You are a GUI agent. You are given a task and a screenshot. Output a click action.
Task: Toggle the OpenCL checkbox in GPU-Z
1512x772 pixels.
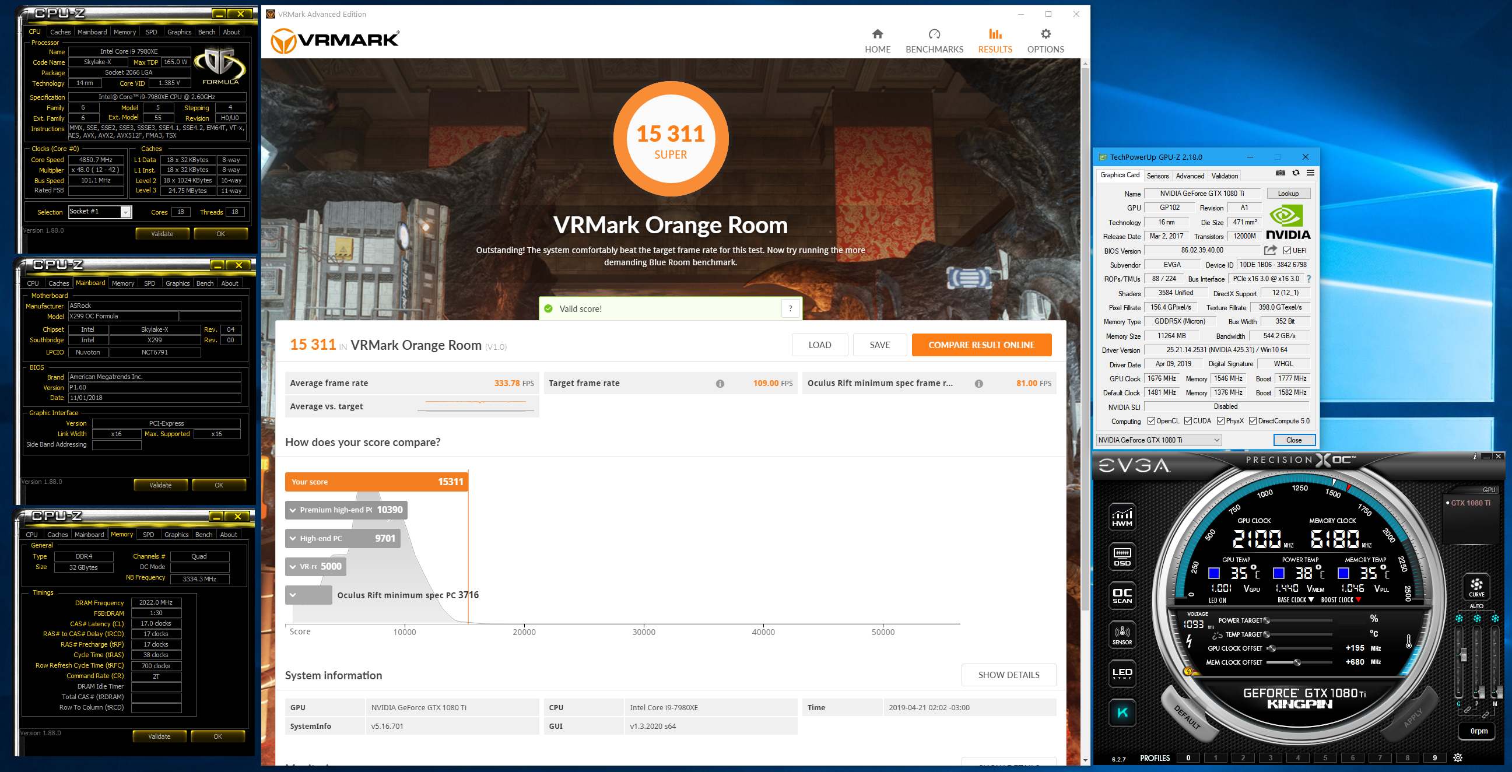1151,421
